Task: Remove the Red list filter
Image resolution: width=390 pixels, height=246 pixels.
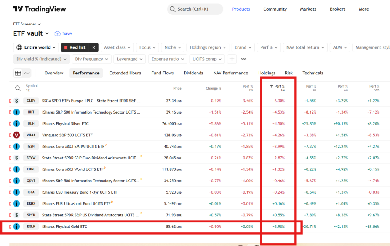Action: (x=94, y=47)
